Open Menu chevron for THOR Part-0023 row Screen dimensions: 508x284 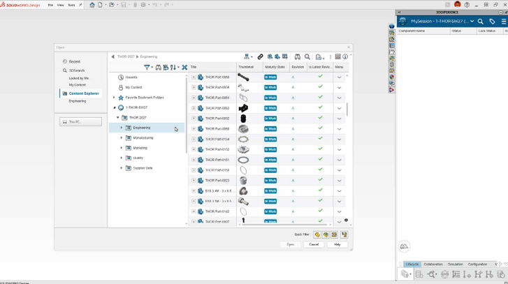pyautogui.click(x=339, y=181)
